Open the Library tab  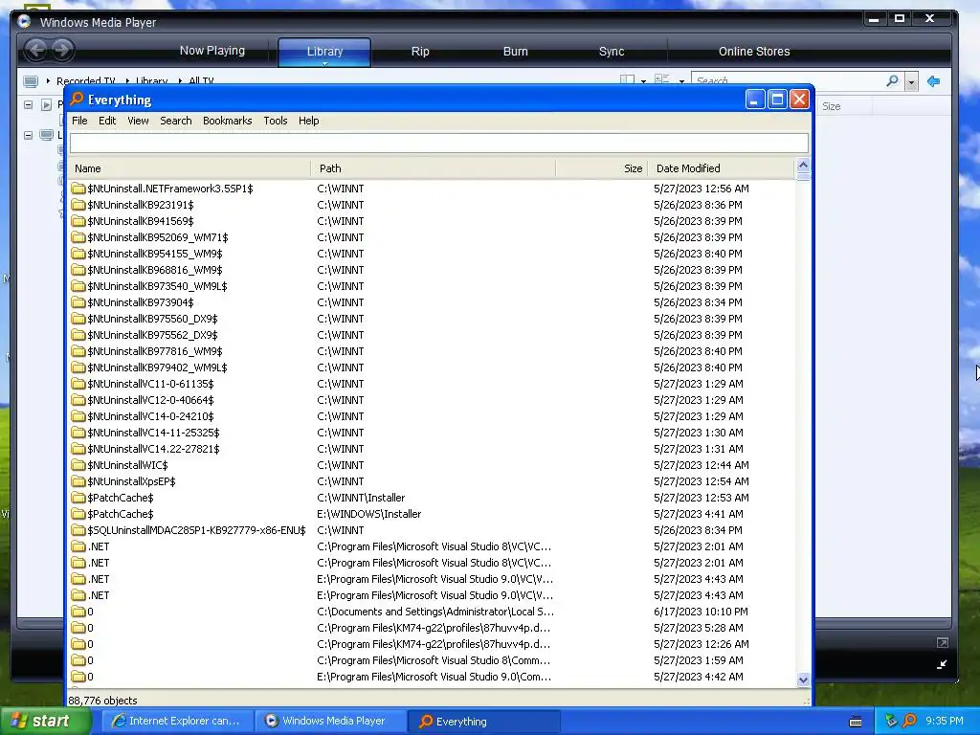pyautogui.click(x=324, y=52)
